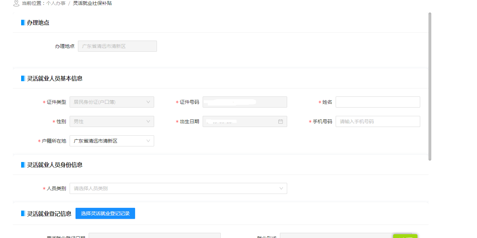Click the 选择灵活就业登记记录 button
The height and width of the screenshot is (238, 477).
click(105, 213)
